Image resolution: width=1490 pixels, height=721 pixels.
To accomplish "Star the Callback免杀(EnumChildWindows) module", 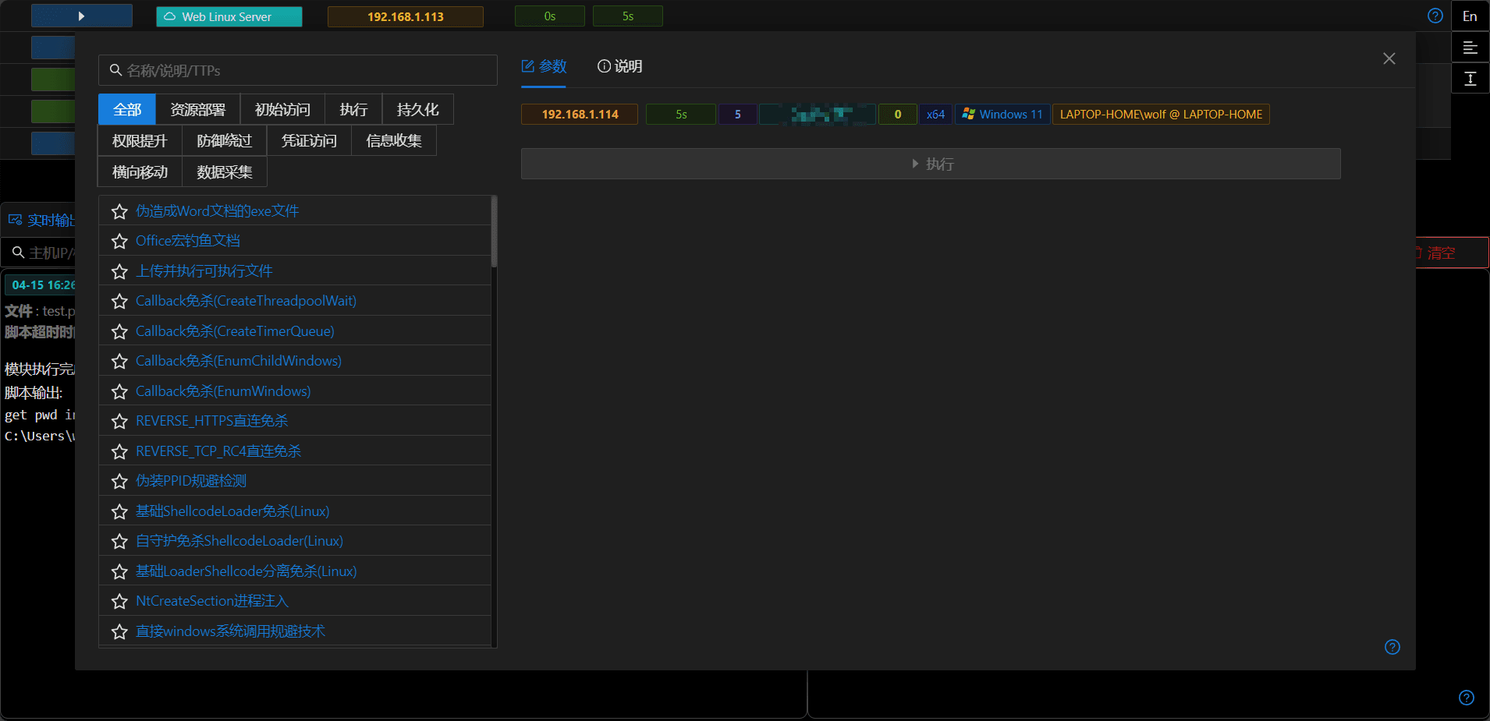I will (x=119, y=361).
